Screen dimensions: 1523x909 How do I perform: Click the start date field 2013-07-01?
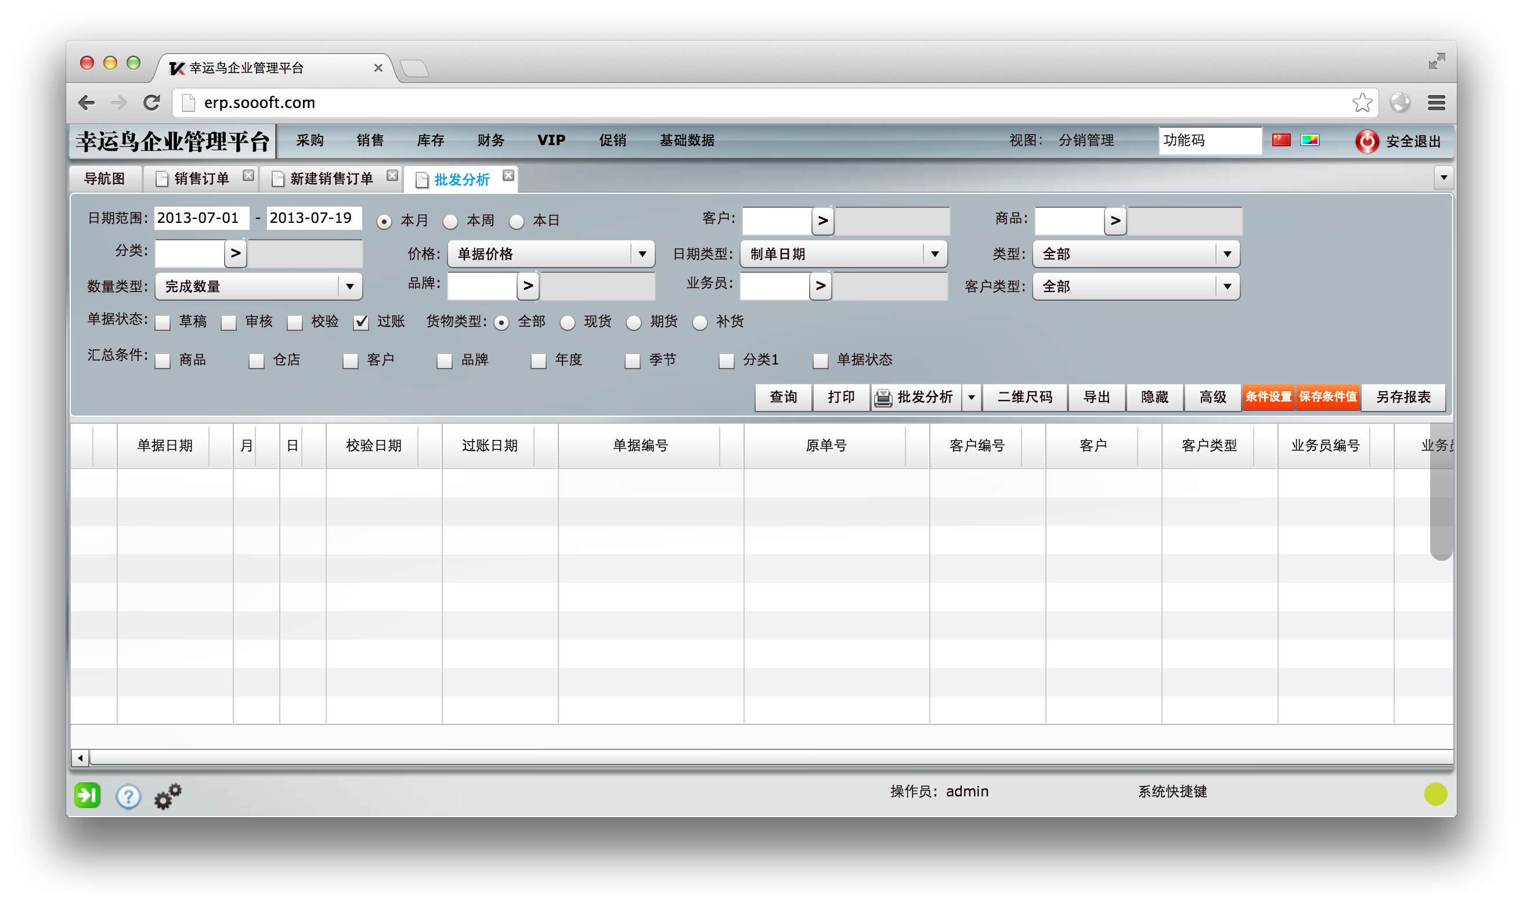(x=201, y=218)
